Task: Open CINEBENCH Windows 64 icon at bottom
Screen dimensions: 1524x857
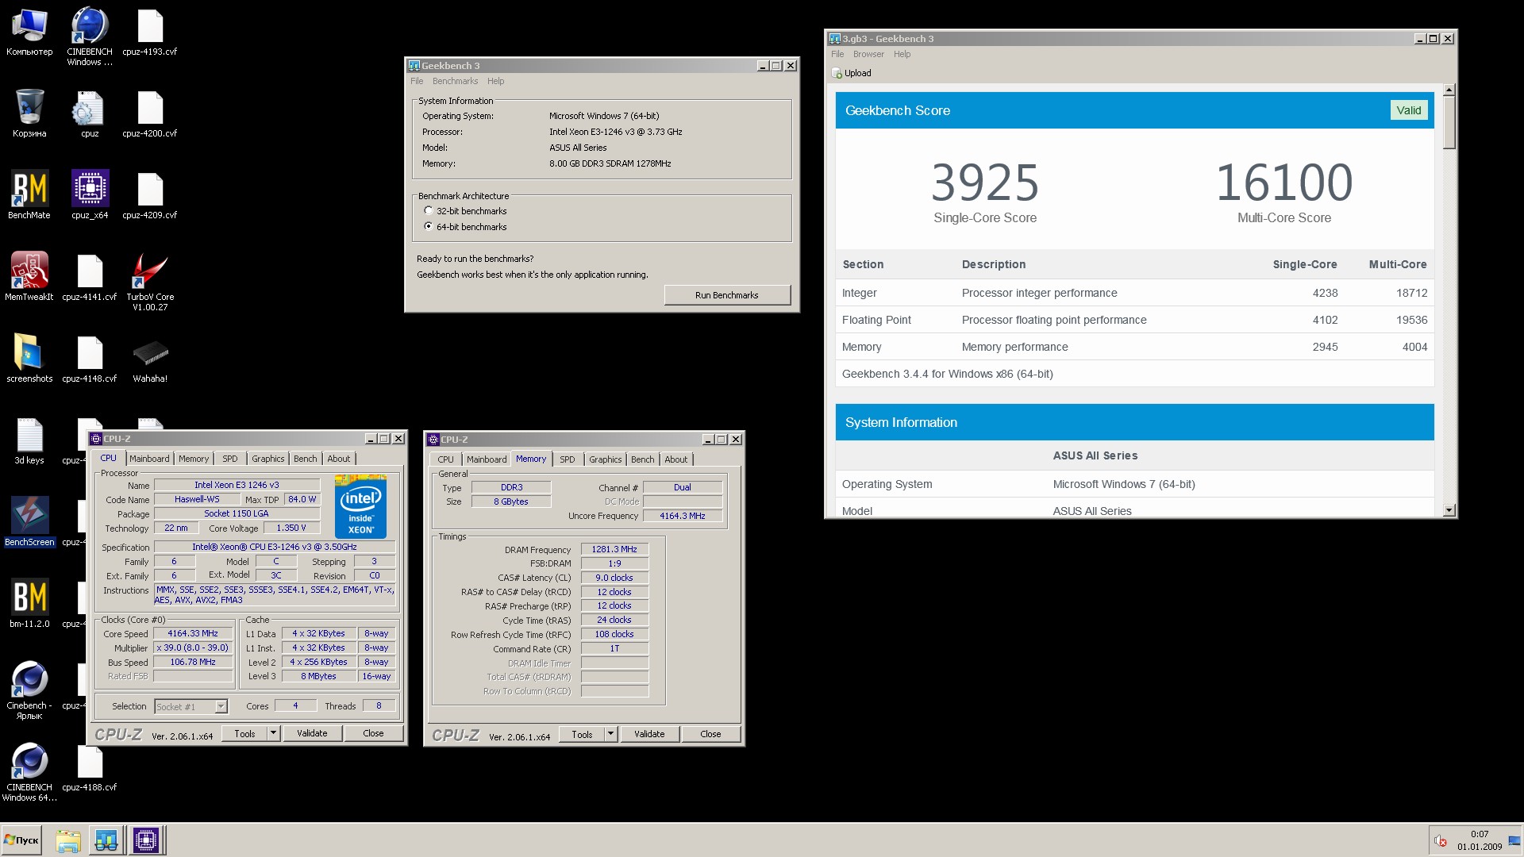Action: [x=29, y=772]
